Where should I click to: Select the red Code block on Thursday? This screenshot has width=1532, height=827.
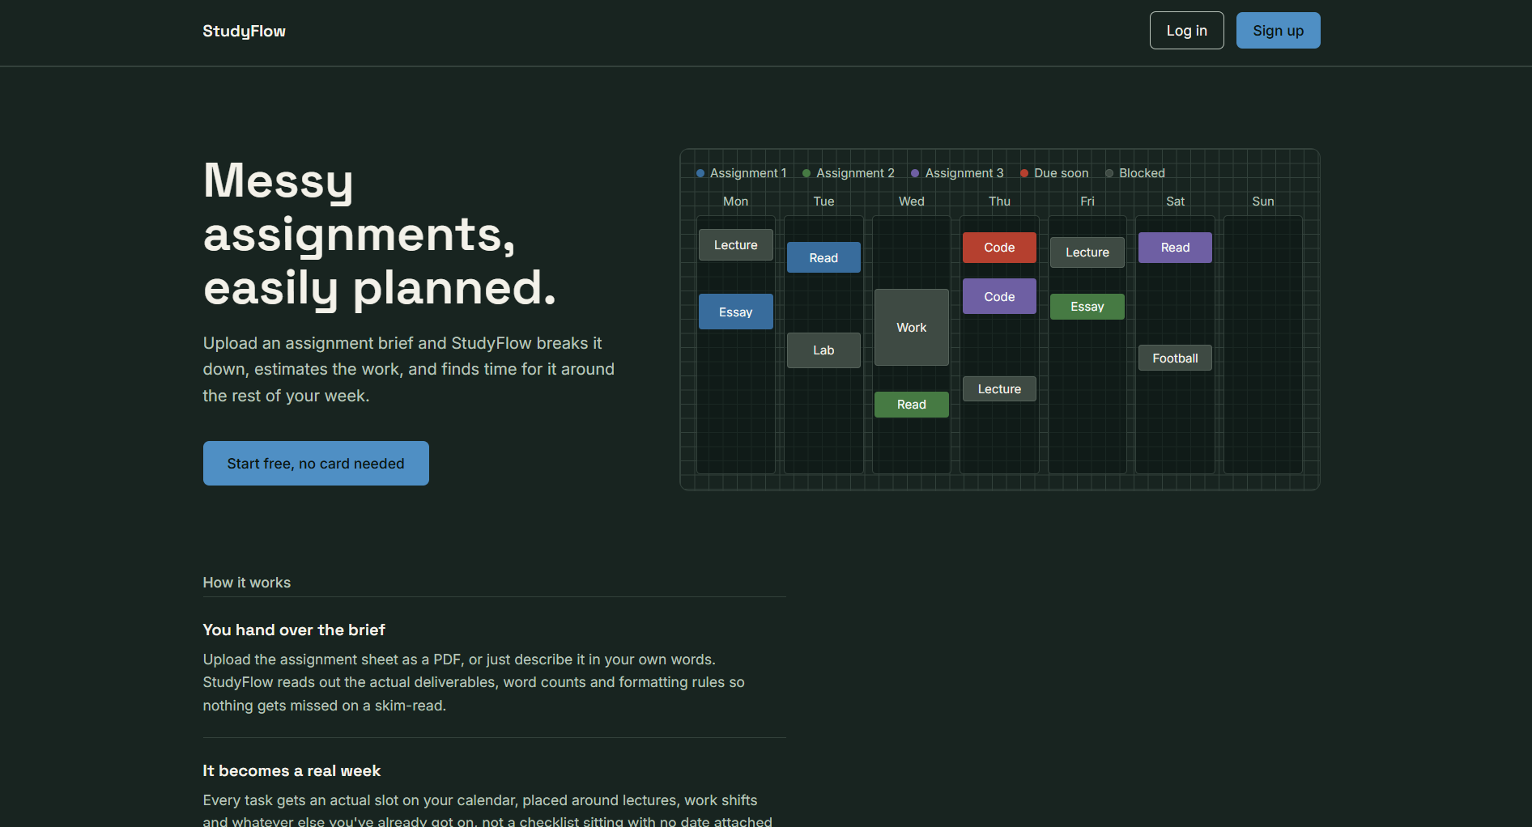tap(999, 248)
